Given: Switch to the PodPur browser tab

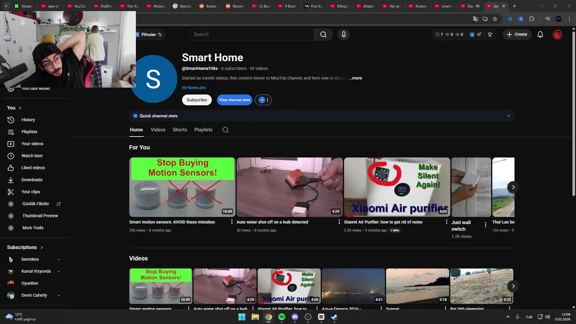Looking at the screenshot, I should pyautogui.click(x=103, y=6).
